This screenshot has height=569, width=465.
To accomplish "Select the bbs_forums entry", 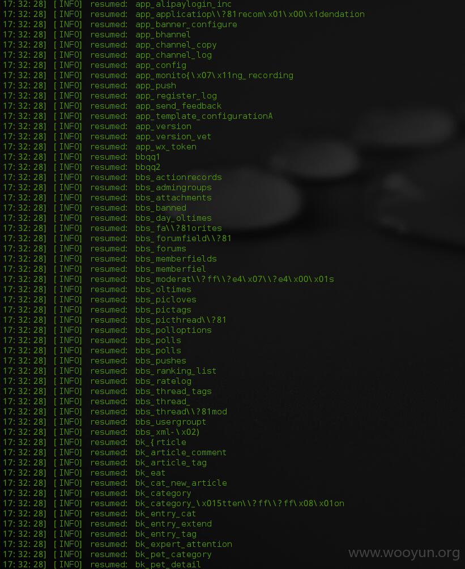I will [x=161, y=249].
